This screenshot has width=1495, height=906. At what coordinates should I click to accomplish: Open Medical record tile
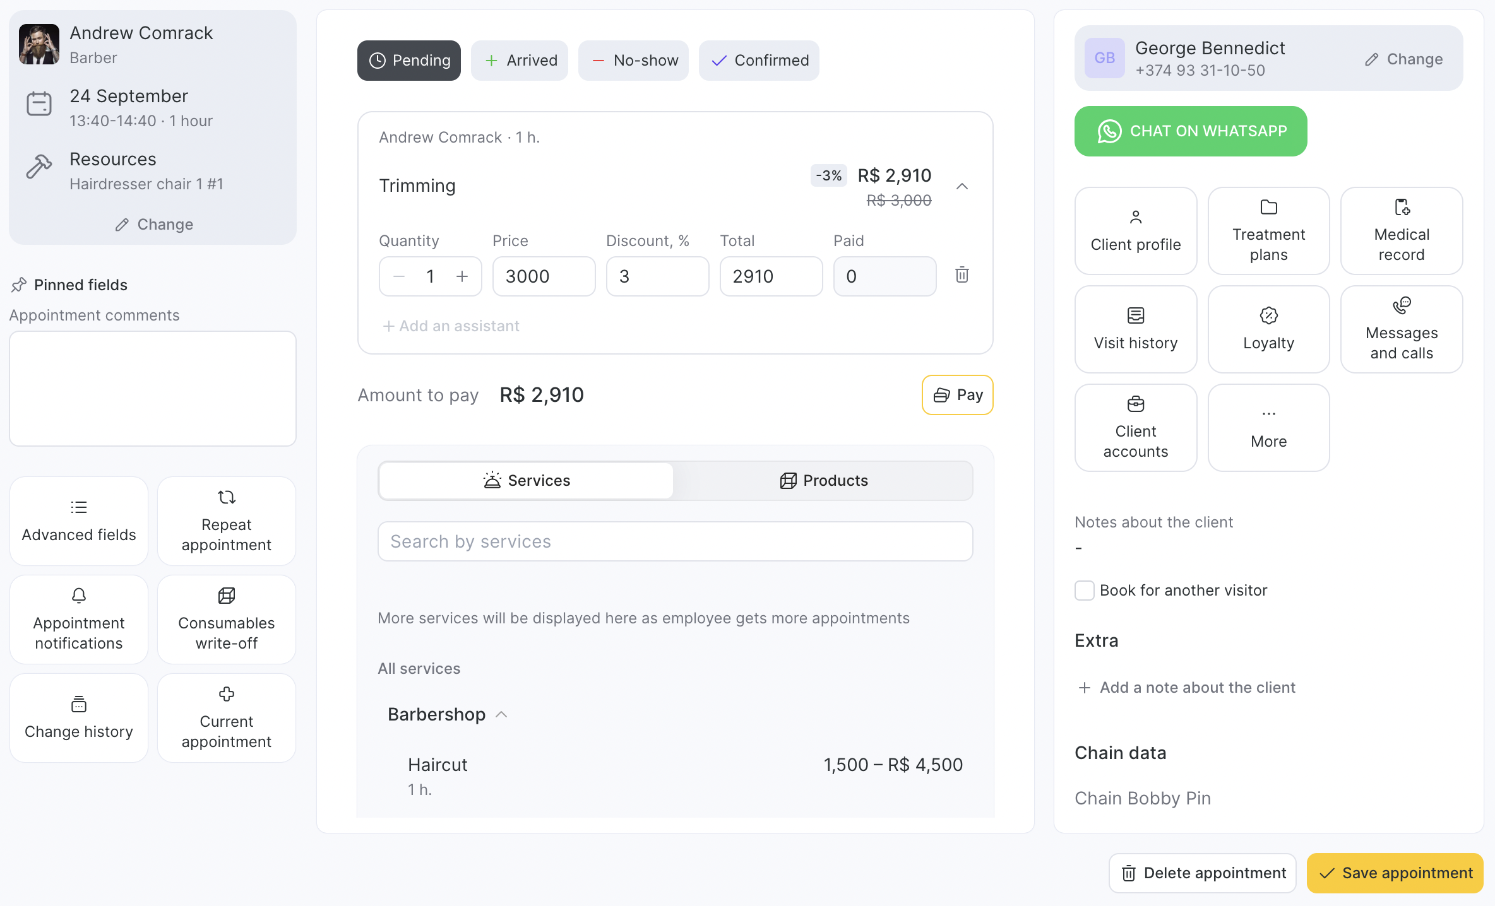click(1401, 231)
